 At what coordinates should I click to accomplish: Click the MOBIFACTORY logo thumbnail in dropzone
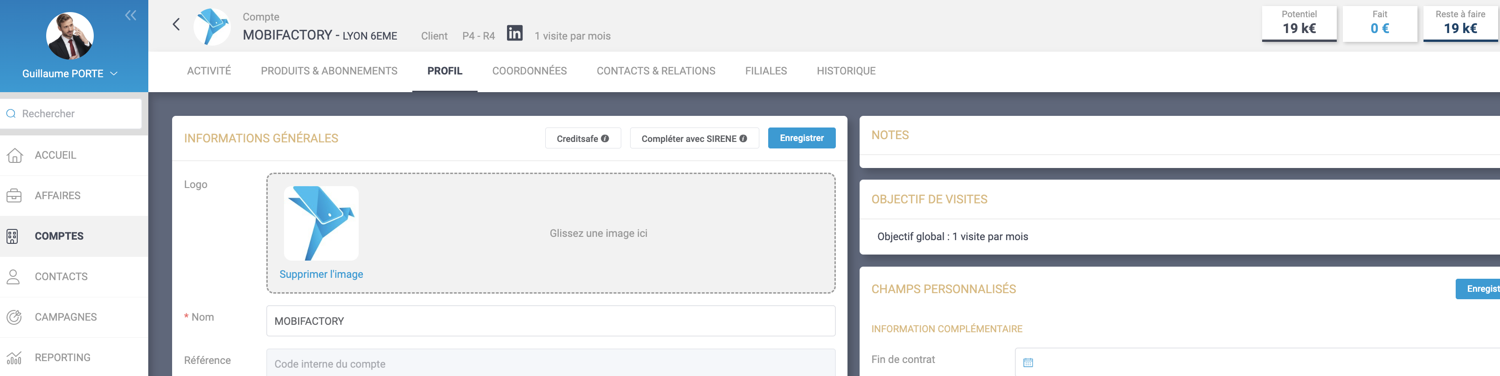321,223
